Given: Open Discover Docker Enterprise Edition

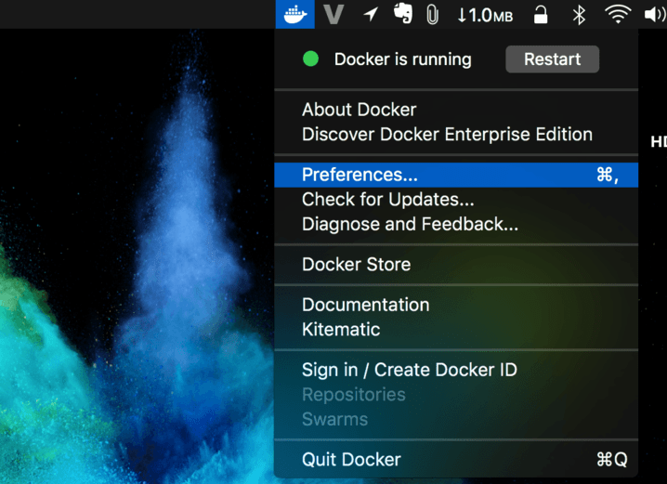Looking at the screenshot, I should [456, 135].
